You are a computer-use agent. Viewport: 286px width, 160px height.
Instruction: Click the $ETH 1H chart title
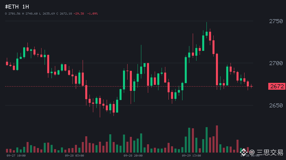coord(17,7)
